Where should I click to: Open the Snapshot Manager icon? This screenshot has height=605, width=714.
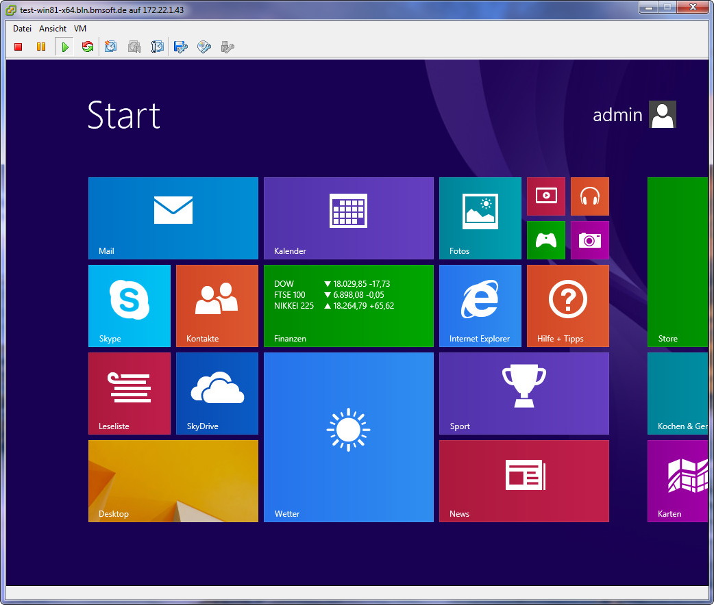pos(157,47)
